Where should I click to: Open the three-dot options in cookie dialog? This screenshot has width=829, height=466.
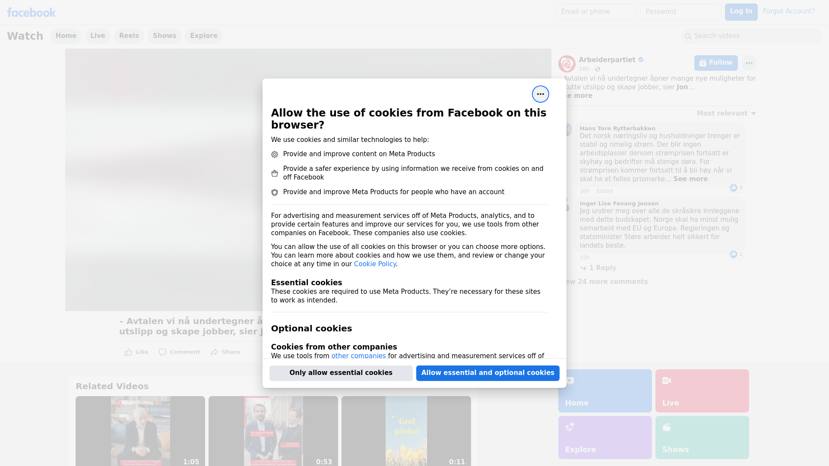(x=540, y=94)
